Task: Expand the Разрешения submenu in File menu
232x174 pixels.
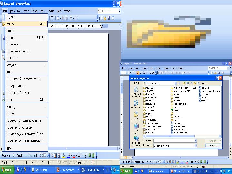Action: point(24,65)
